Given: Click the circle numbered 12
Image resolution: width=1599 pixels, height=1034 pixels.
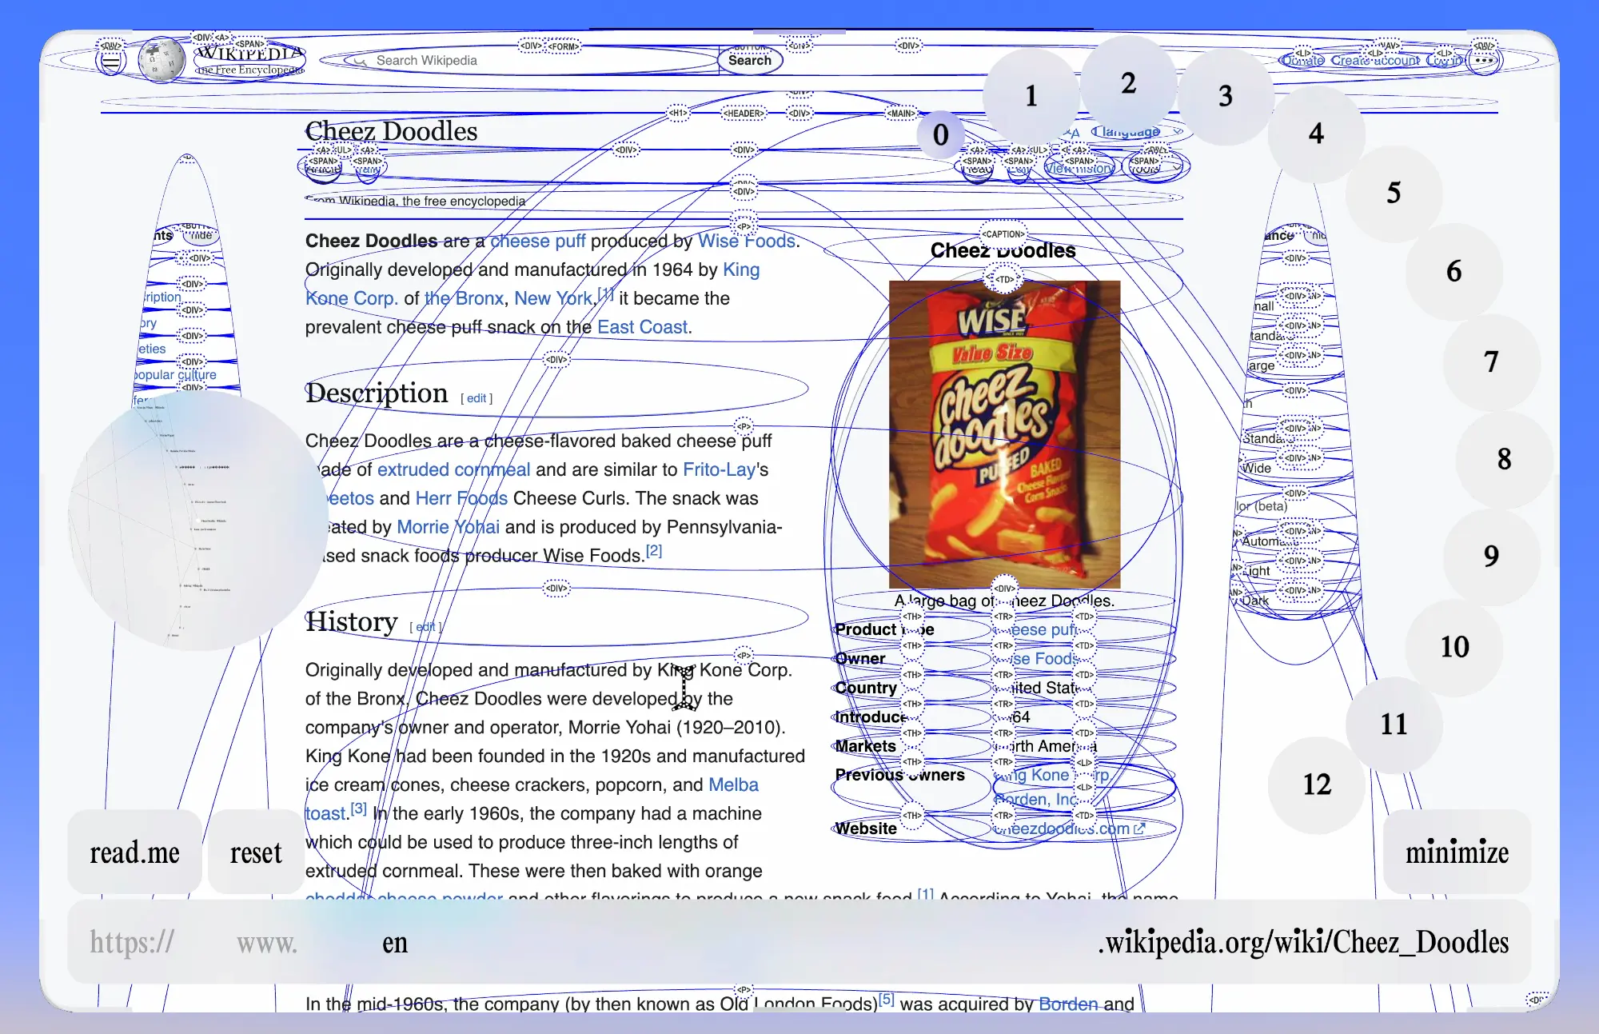Looking at the screenshot, I should (1317, 784).
